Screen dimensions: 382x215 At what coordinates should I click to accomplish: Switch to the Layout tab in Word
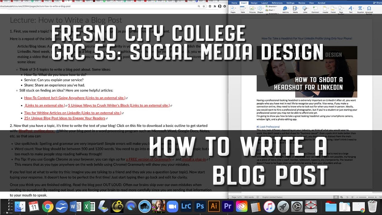pyautogui.click(x=264, y=3)
